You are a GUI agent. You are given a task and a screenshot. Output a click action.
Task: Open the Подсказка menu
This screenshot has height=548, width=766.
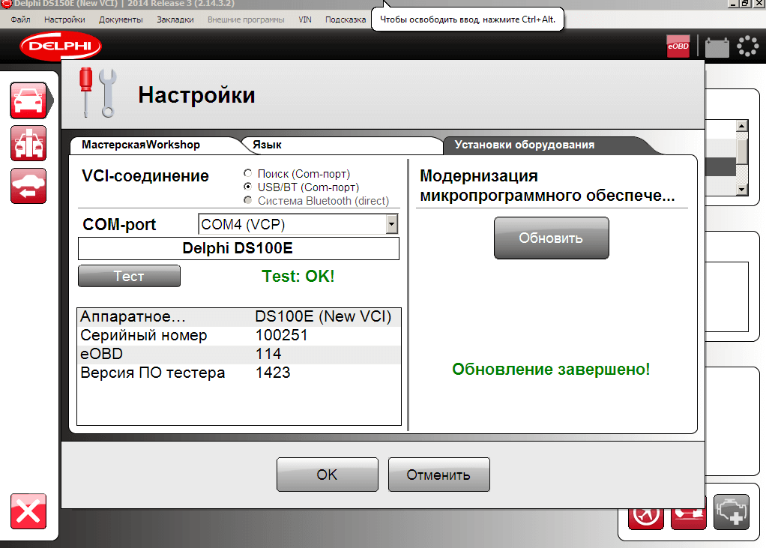click(346, 19)
